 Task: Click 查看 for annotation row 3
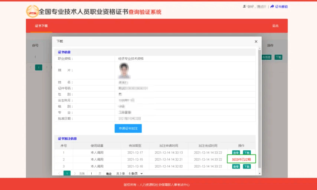pyautogui.click(x=236, y=167)
